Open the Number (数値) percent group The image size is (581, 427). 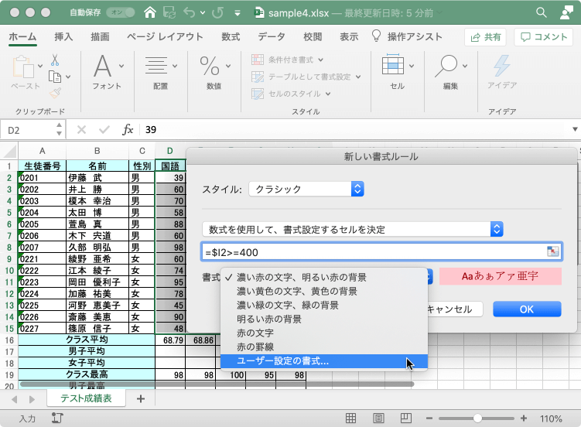(214, 72)
